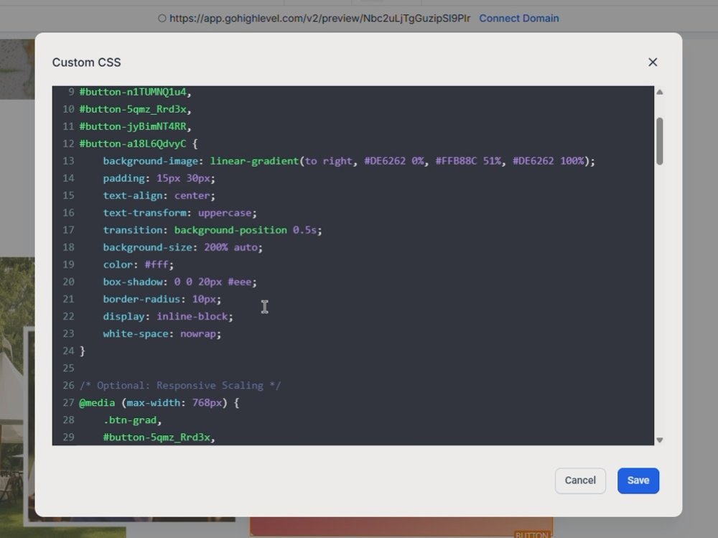
Task: Click the white-space: nowrap line
Action: (162, 333)
